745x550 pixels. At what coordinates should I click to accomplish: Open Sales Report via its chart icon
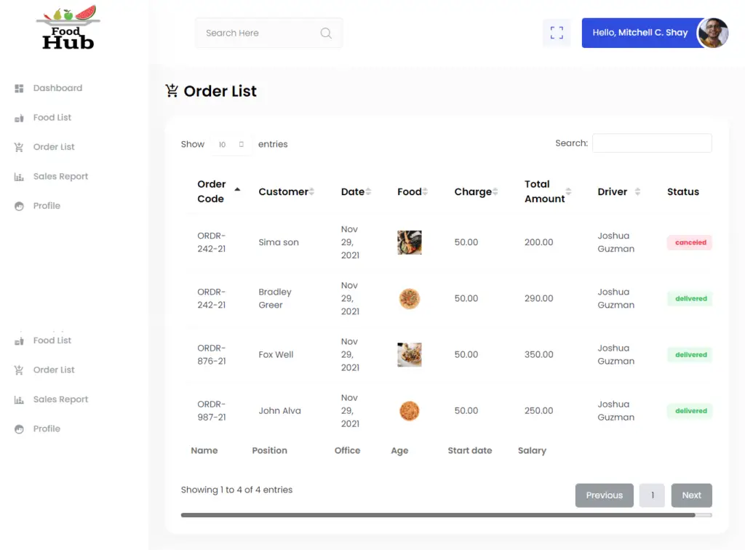coord(18,176)
